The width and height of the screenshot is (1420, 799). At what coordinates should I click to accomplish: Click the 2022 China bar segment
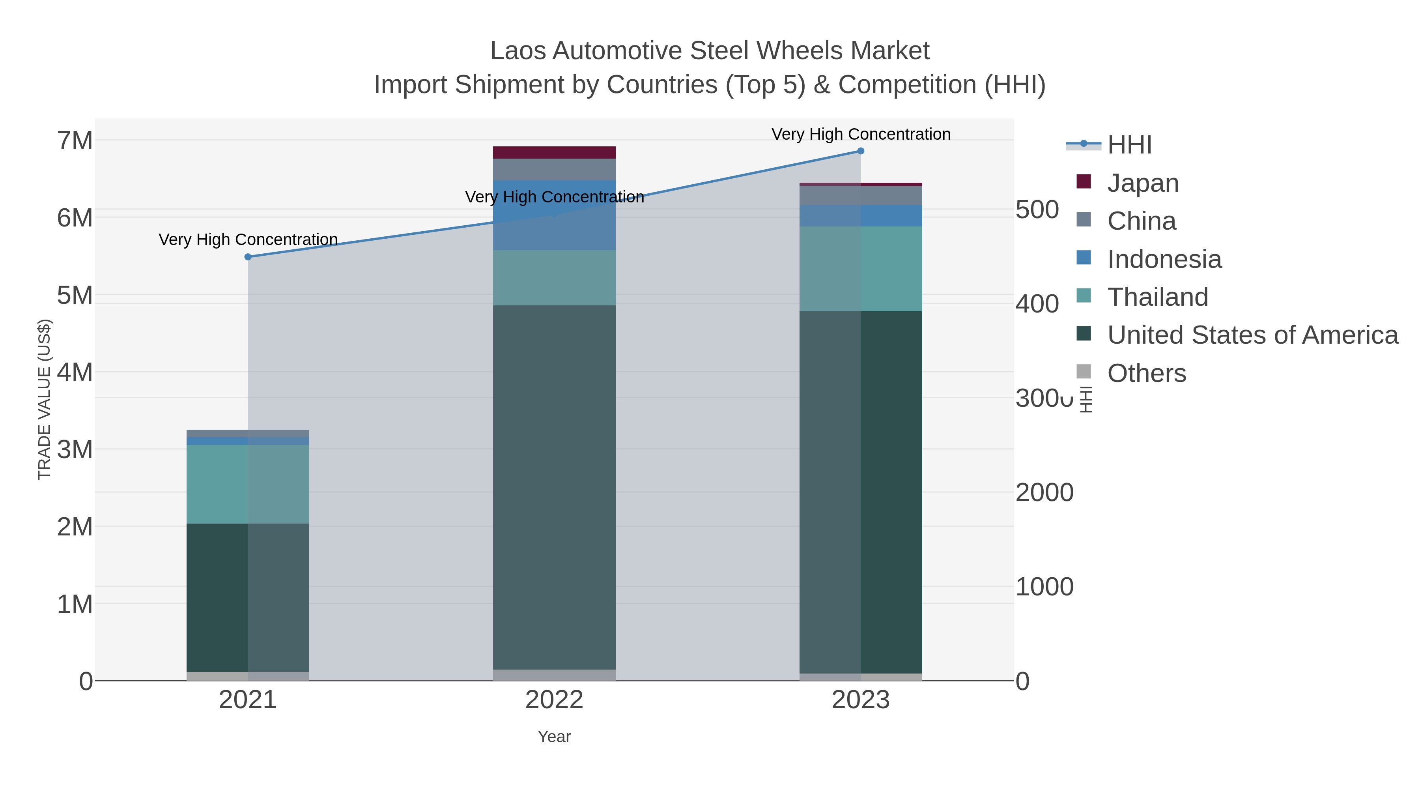[554, 170]
